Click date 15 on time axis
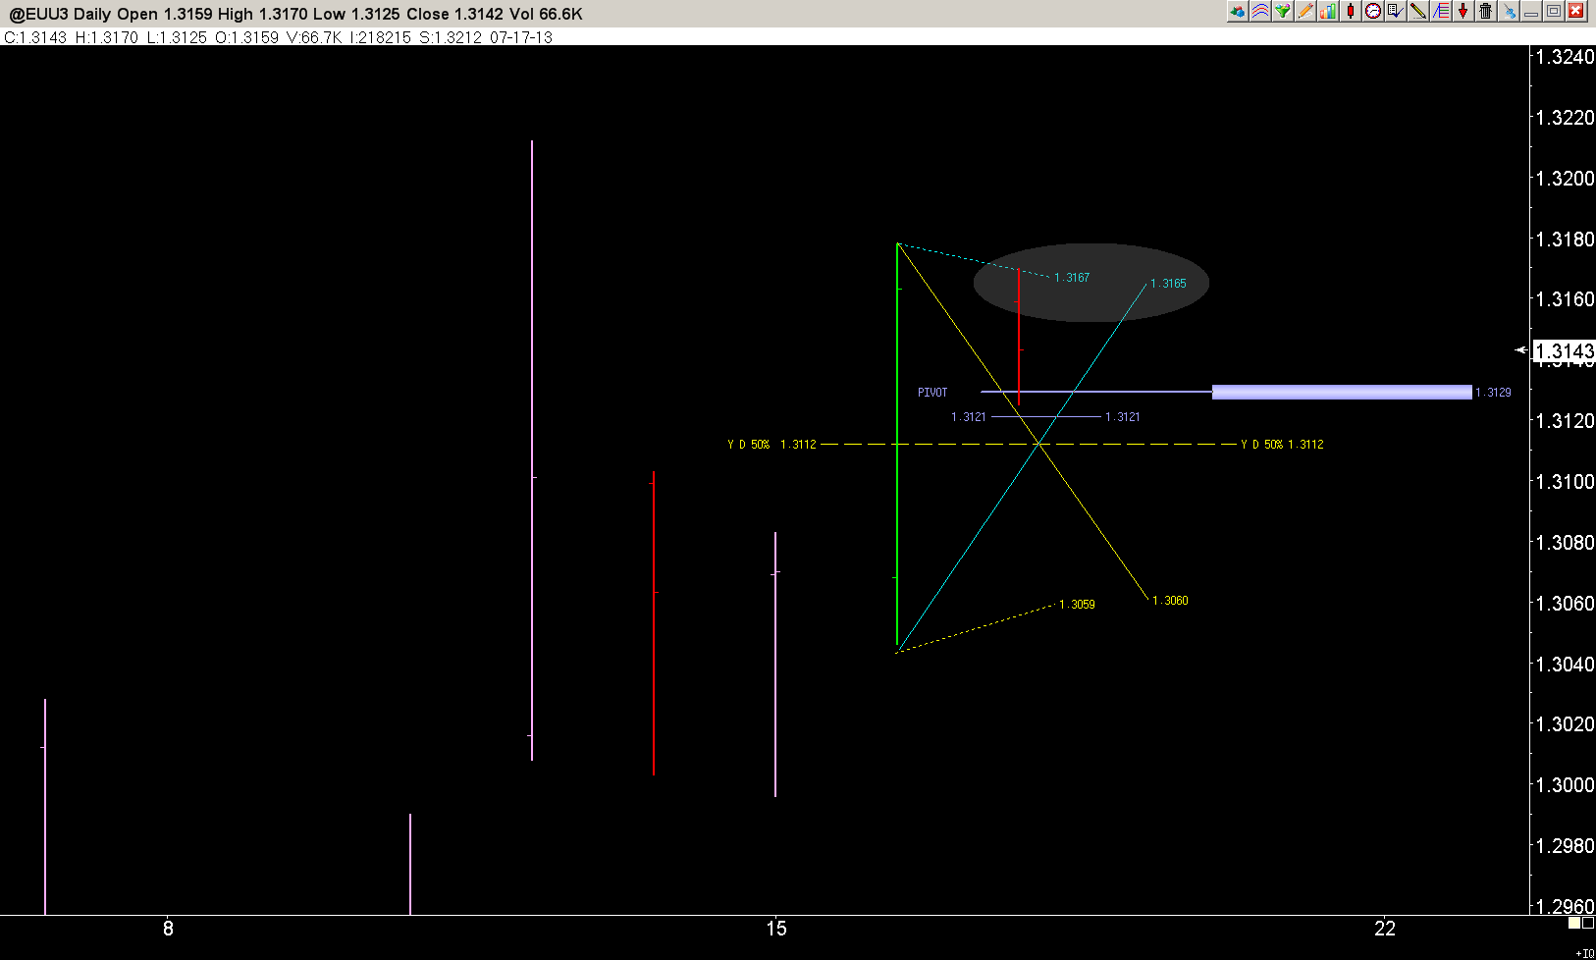Image resolution: width=1596 pixels, height=960 pixels. [776, 929]
